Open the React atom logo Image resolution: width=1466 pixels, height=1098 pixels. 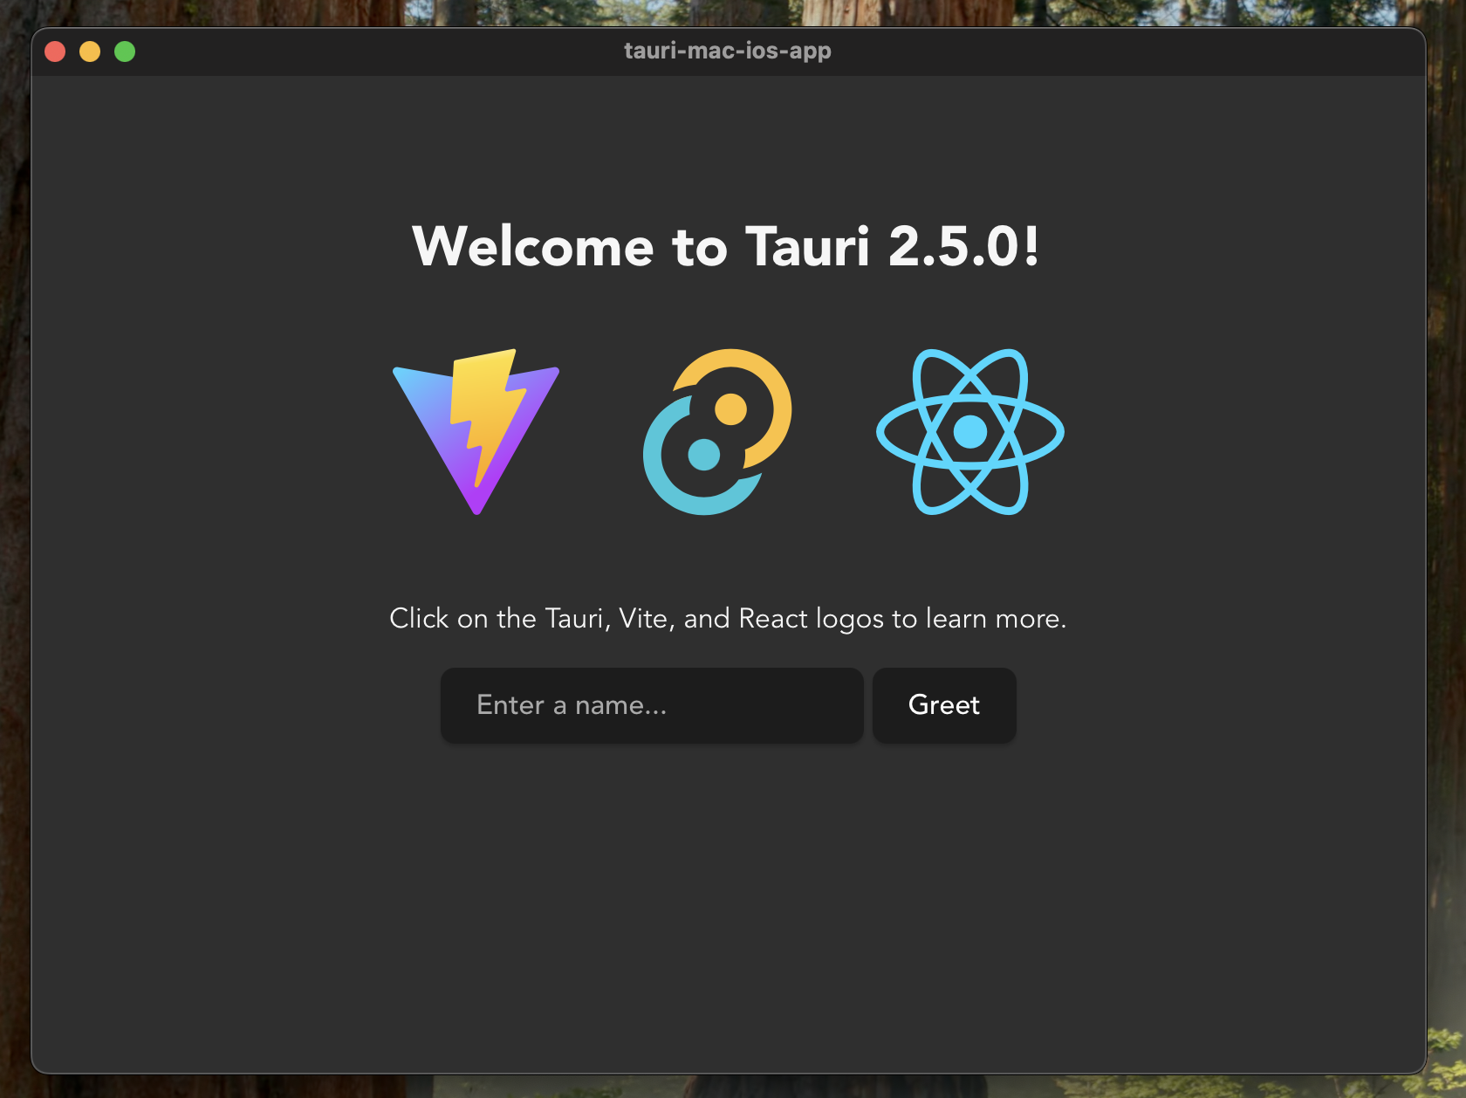(970, 432)
